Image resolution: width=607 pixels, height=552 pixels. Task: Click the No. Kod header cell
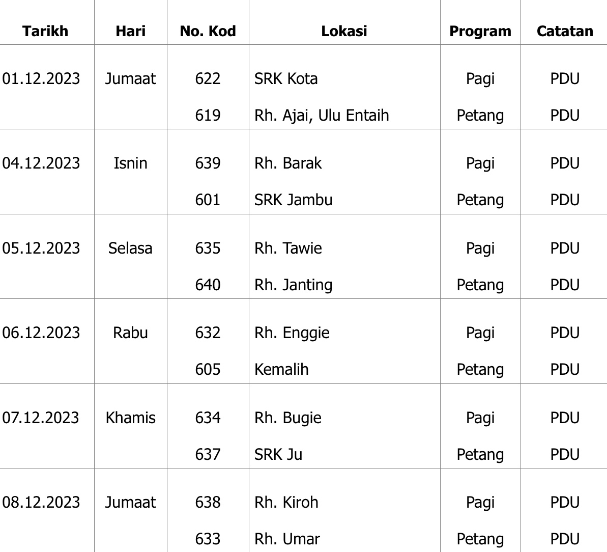coord(208,31)
